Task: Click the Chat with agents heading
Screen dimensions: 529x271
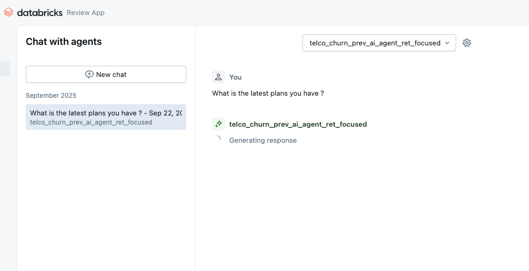Action: tap(64, 42)
